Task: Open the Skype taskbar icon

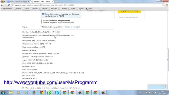Action: (x=57, y=93)
